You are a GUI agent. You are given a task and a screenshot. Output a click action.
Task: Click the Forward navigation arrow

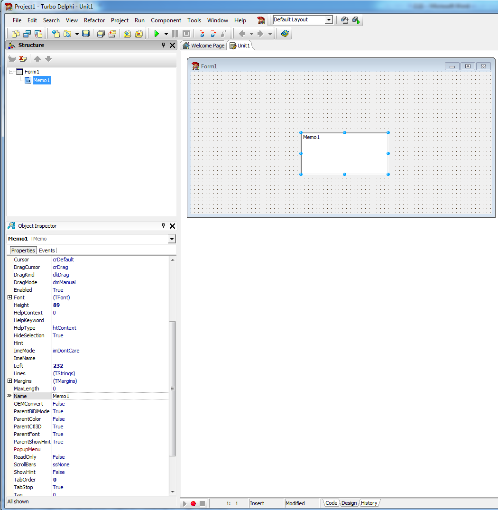[x=260, y=34]
